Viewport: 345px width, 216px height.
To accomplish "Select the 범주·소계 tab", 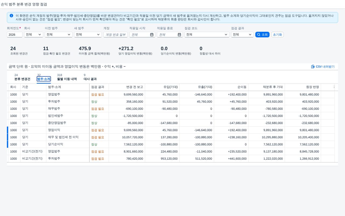I will (44, 77).
